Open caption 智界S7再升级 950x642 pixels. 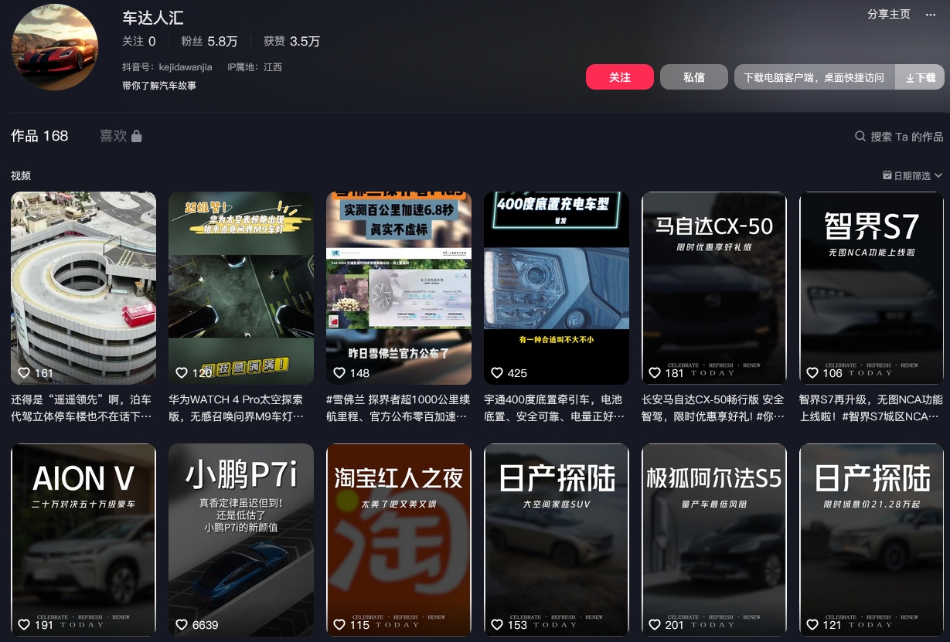(871, 408)
